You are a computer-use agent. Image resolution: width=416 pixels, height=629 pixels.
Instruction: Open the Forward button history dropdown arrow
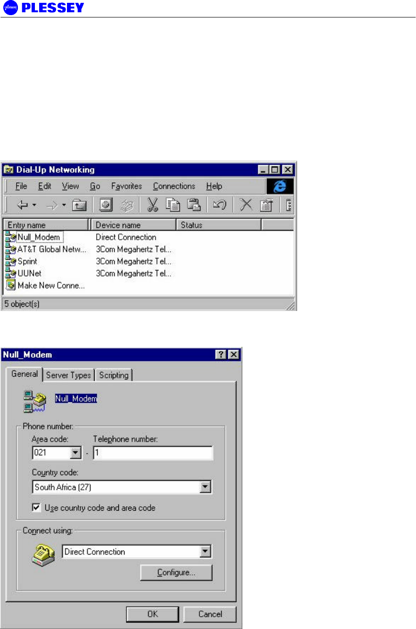(x=64, y=205)
